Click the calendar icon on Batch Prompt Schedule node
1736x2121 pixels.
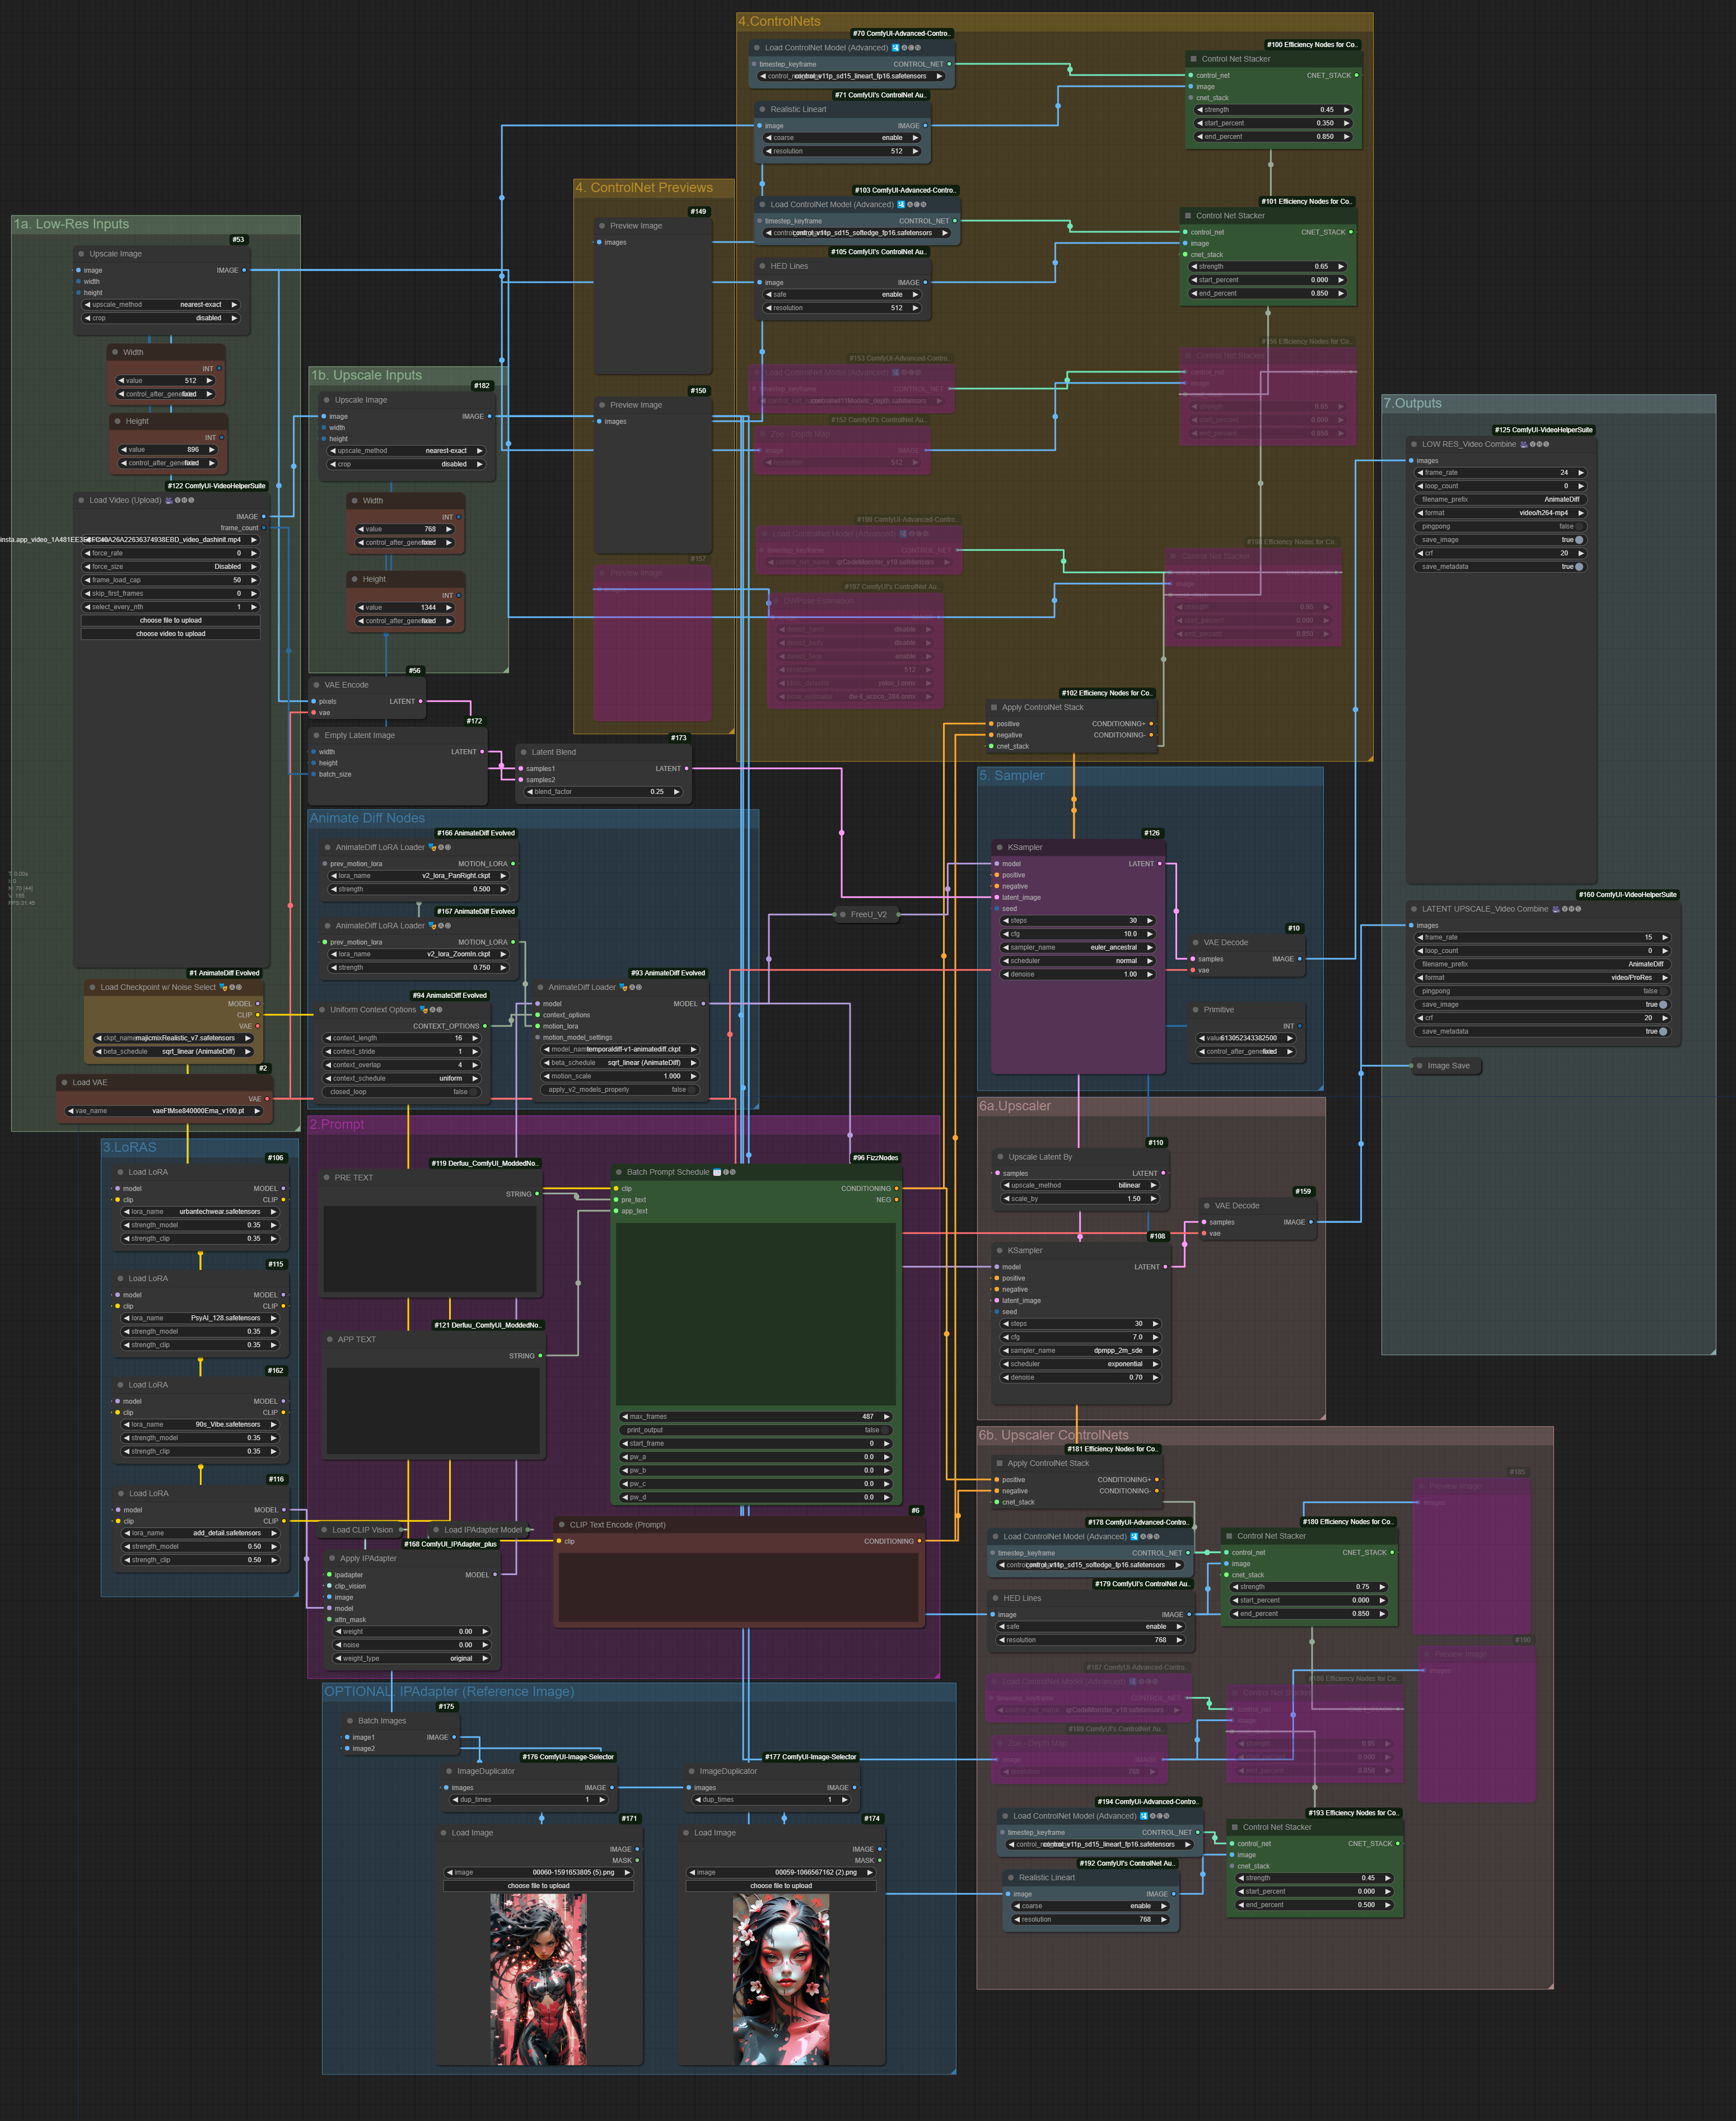coord(717,1172)
